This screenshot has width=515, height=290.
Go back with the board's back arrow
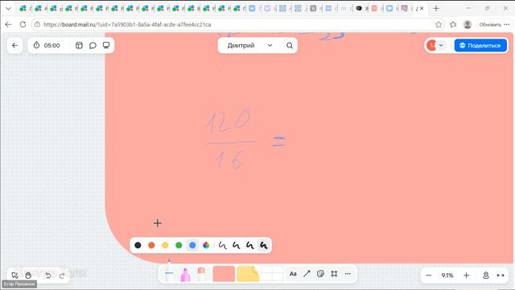(14, 45)
